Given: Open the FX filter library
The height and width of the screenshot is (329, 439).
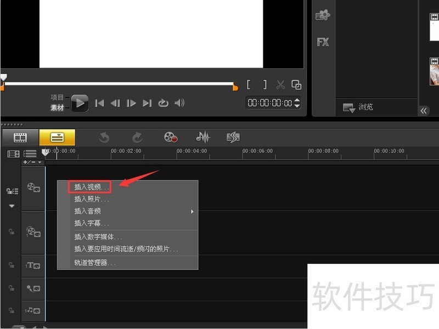Looking at the screenshot, I should pos(323,42).
